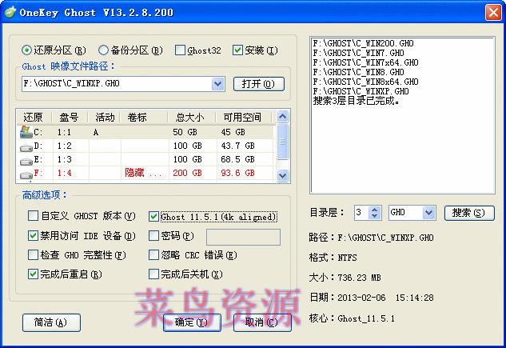Toggle 禁用访问 IDE 设备 (D) checkbox

[x=33, y=236]
